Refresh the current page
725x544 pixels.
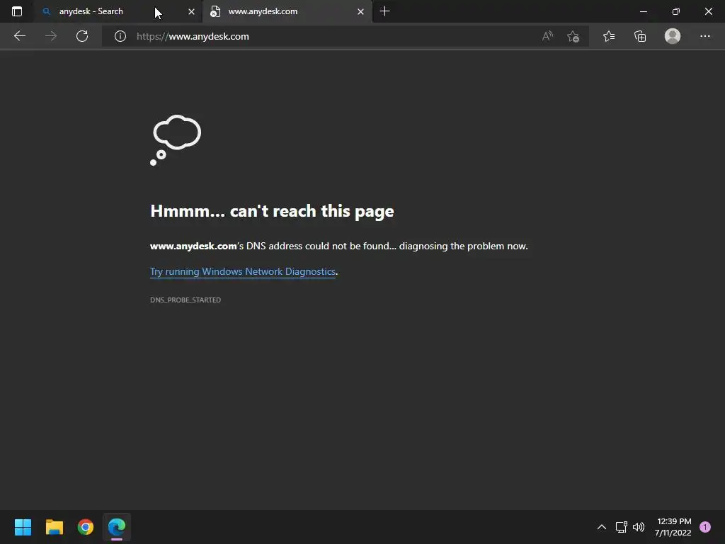tap(82, 36)
